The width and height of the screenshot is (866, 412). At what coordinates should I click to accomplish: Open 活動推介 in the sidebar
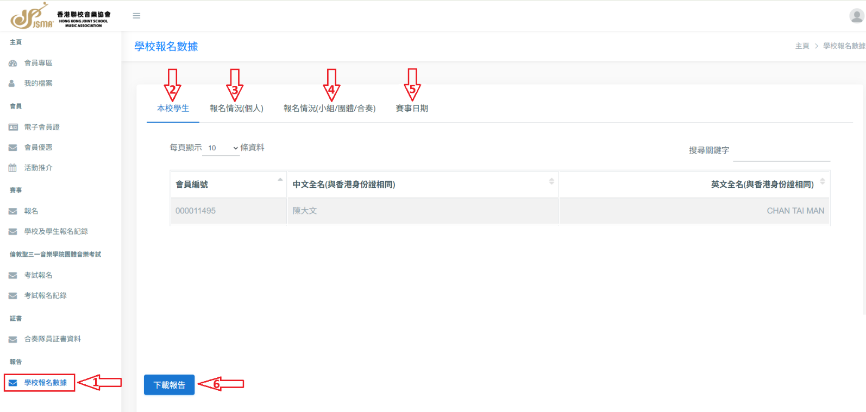[38, 168]
